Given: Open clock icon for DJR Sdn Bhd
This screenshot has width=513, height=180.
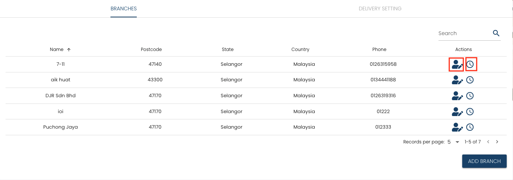Looking at the screenshot, I should tap(470, 96).
